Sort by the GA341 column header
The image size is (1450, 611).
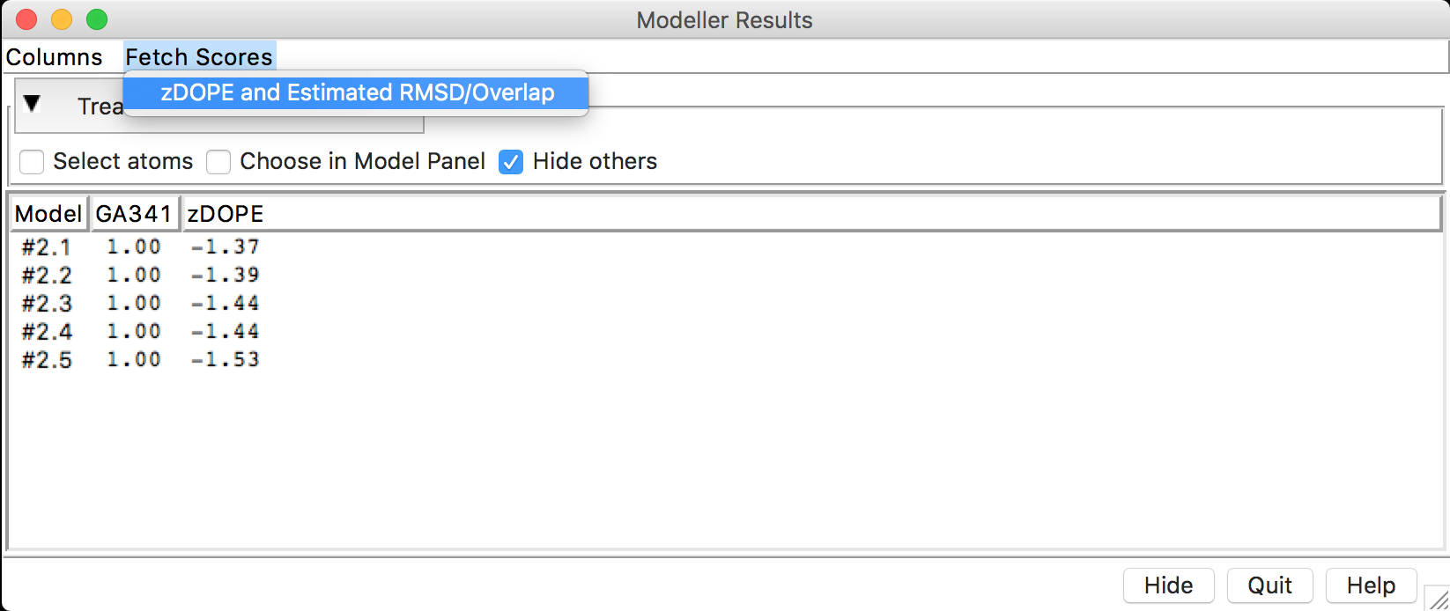click(x=134, y=214)
